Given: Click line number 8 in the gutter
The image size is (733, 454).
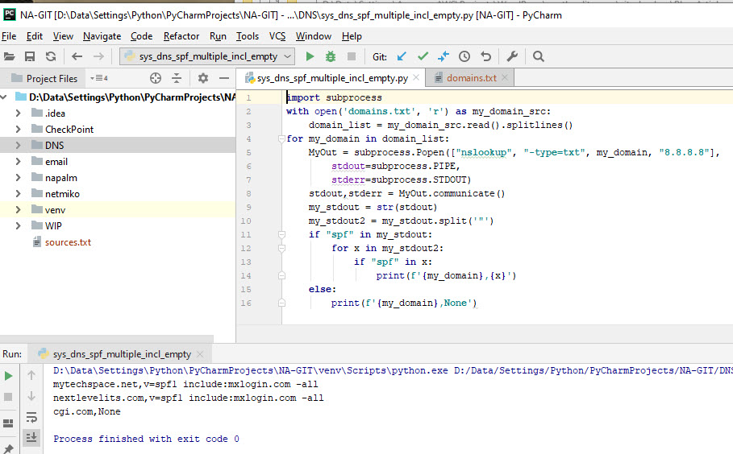Looking at the screenshot, I should pyautogui.click(x=248, y=194).
